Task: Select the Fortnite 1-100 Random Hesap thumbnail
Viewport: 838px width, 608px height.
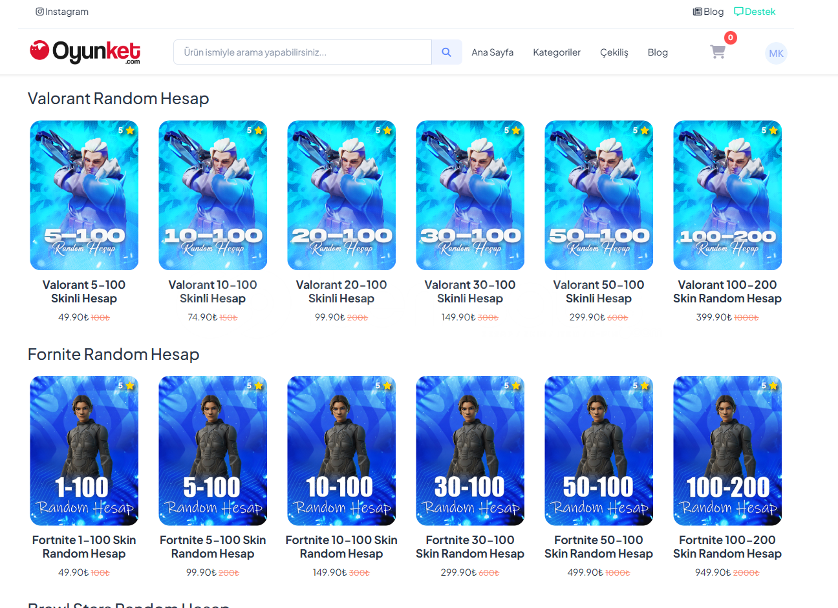Action: tap(84, 450)
